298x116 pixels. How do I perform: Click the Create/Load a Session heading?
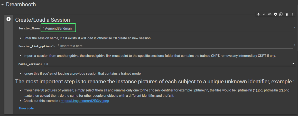[42, 20]
